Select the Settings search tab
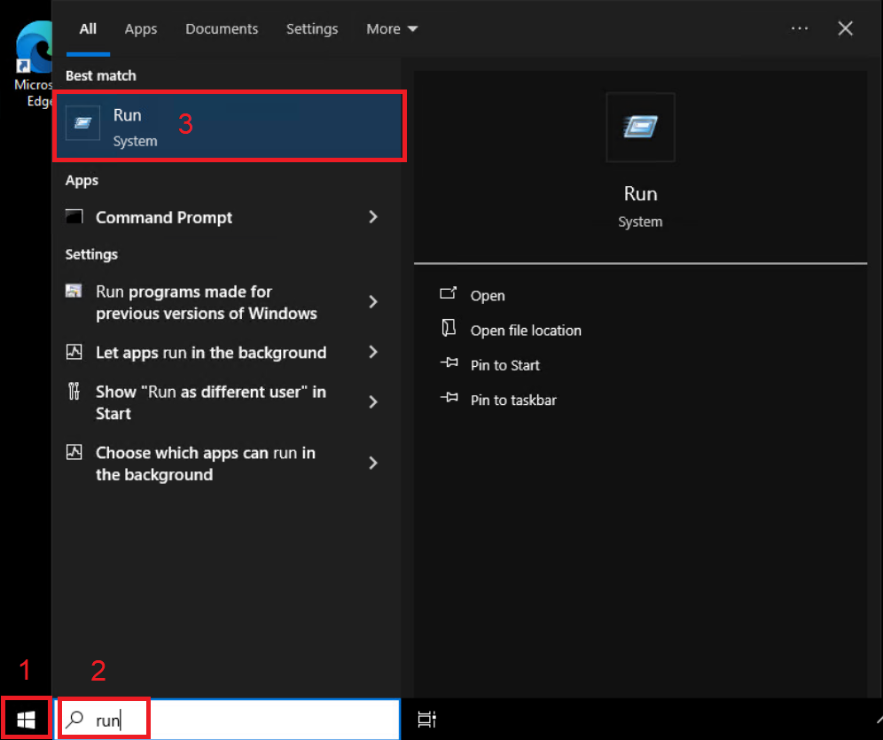Screen dimensions: 883x740 coord(312,29)
